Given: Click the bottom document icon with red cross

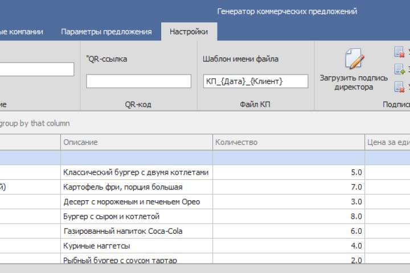Looking at the screenshot, I should point(399,87).
